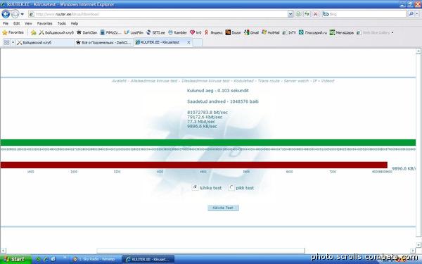Open the Gmail bookmark
This screenshot has width=422, height=264.
(251, 32)
